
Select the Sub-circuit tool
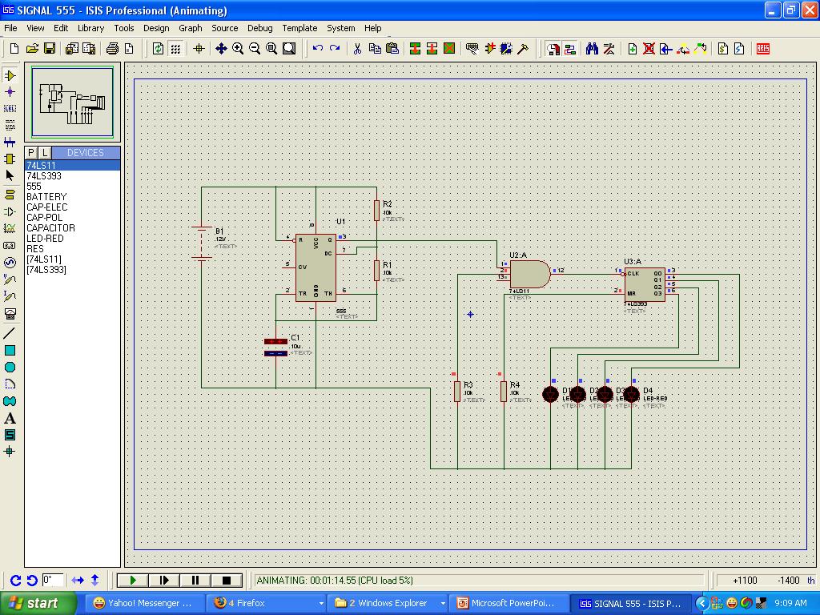tap(10, 159)
